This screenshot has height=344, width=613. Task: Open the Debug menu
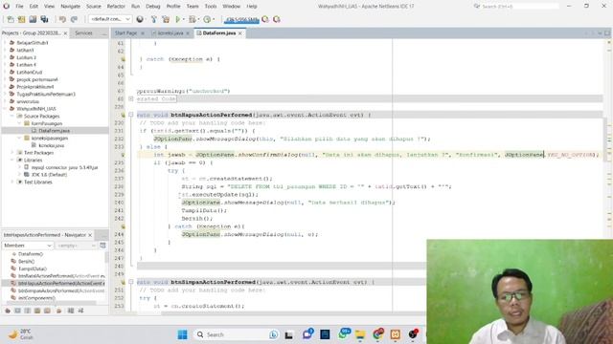[153, 7]
